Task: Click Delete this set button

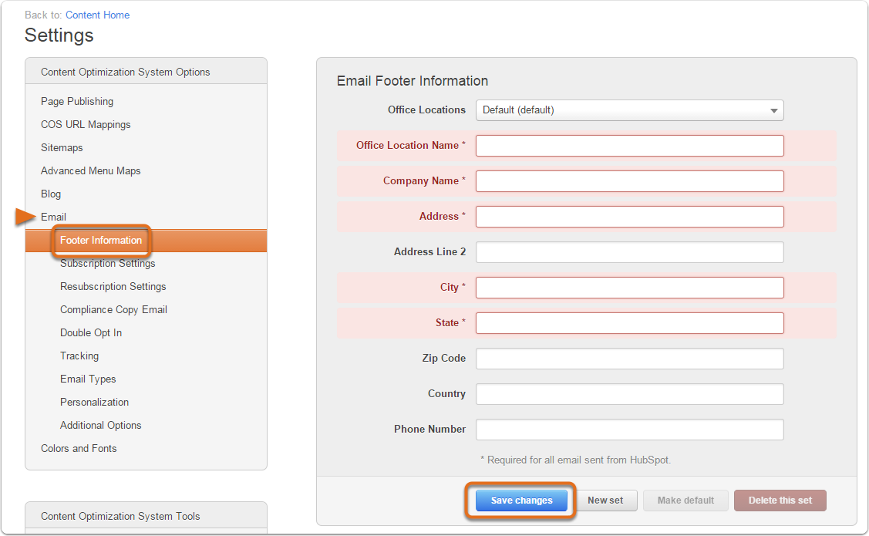Action: (780, 501)
